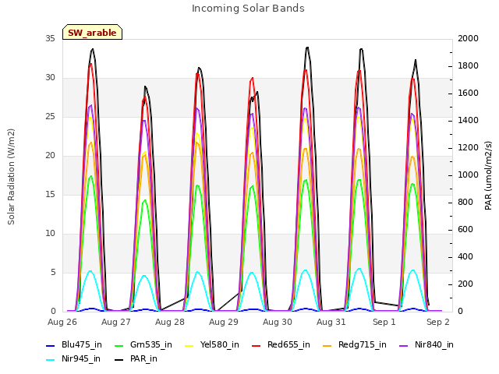Click the PAR (umol/m2/s) axis title
The height and width of the screenshot is (374, 499).
488,175
